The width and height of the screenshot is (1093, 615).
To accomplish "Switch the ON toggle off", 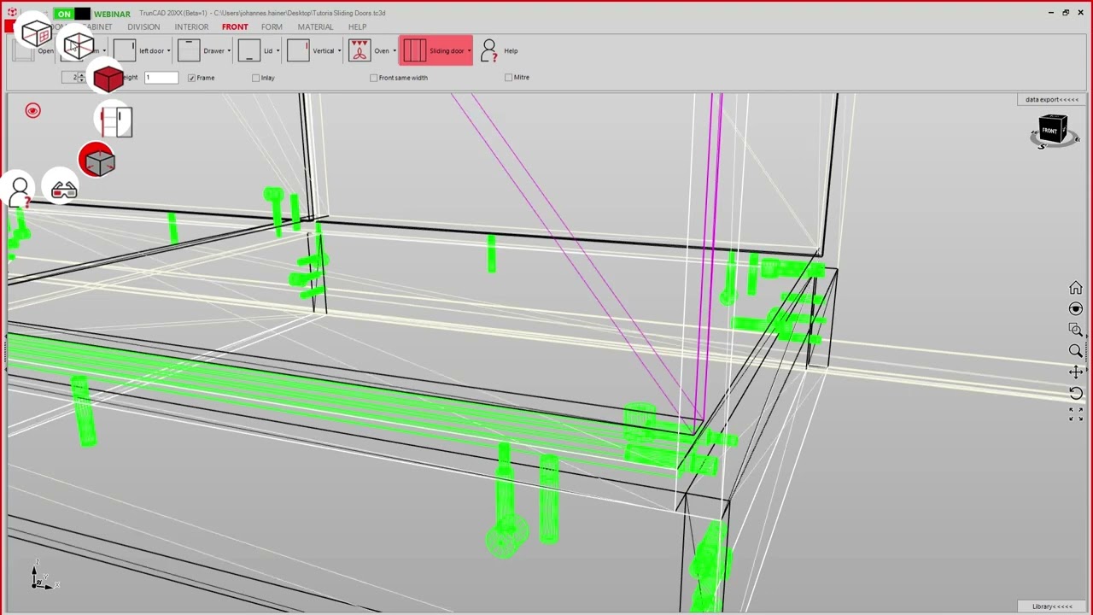I will point(72,14).
